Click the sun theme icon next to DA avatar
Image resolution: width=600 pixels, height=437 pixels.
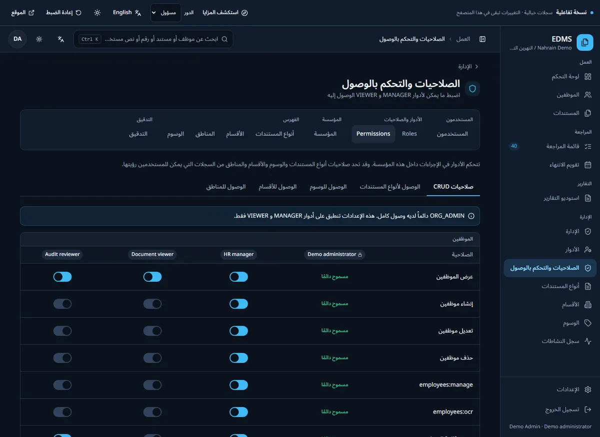point(39,39)
